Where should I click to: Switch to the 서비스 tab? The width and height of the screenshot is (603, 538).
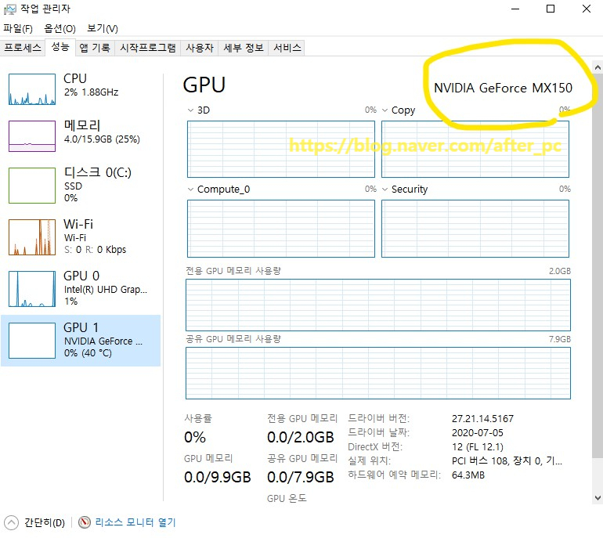(x=287, y=48)
